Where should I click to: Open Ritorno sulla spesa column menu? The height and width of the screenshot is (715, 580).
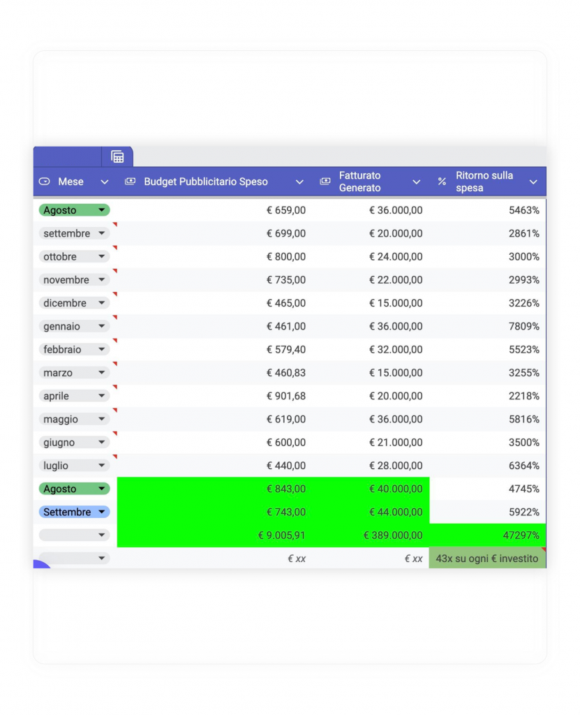click(x=533, y=182)
